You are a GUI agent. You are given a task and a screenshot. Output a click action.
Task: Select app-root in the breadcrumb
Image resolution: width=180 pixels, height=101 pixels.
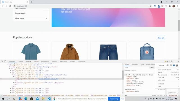[20, 95]
